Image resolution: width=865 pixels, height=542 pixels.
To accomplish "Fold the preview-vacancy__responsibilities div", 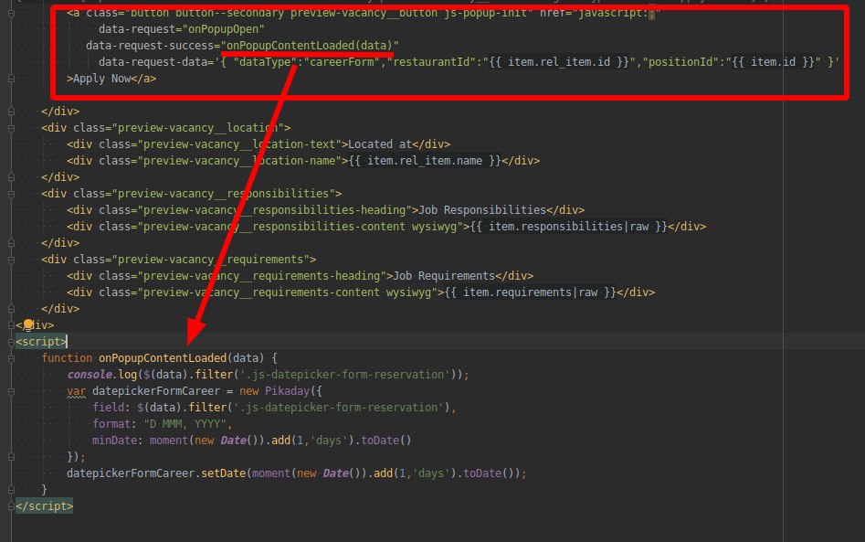I will click(11, 194).
